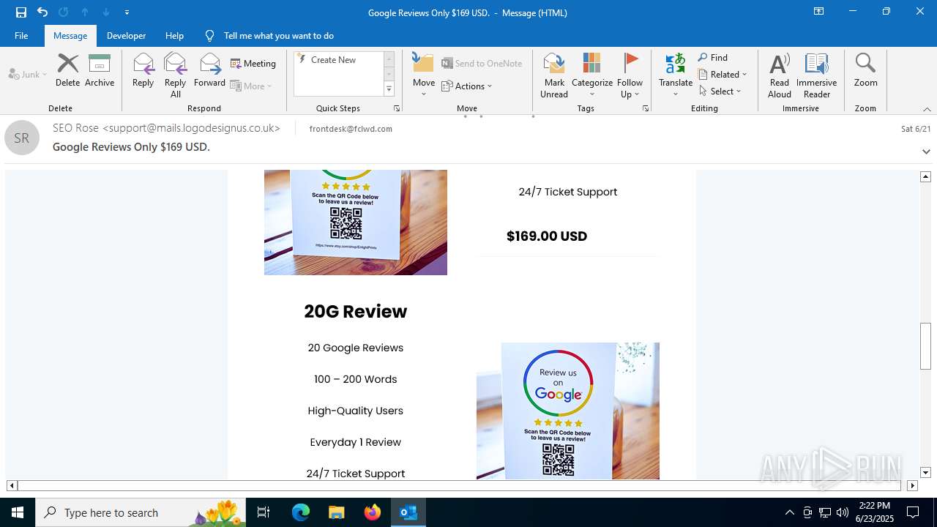Delete this message
The image size is (937, 527).
(x=67, y=70)
